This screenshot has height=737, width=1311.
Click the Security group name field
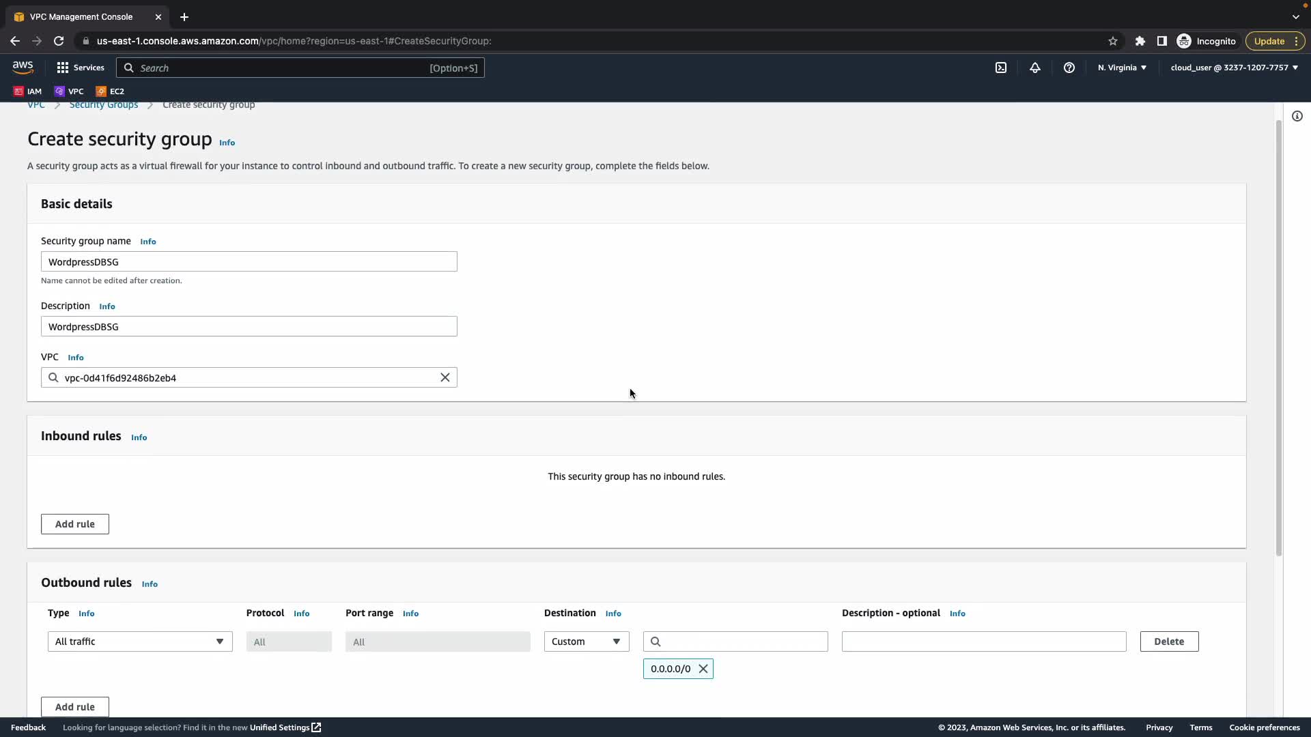tap(249, 262)
